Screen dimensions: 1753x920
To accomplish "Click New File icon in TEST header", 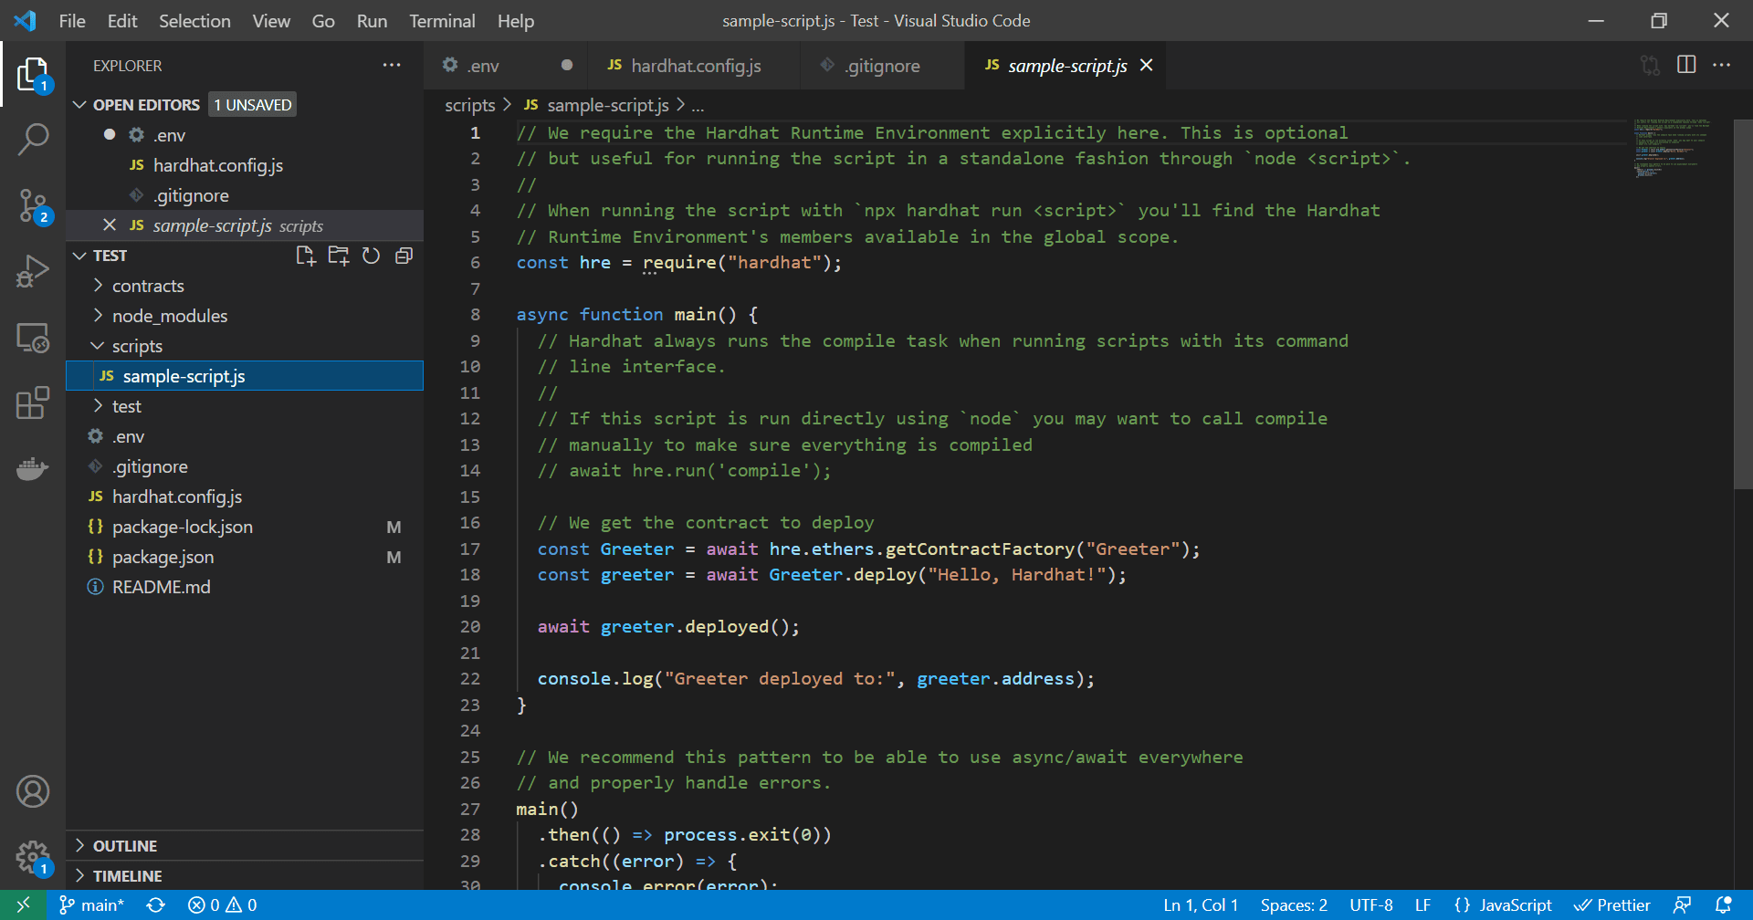I will 306,256.
